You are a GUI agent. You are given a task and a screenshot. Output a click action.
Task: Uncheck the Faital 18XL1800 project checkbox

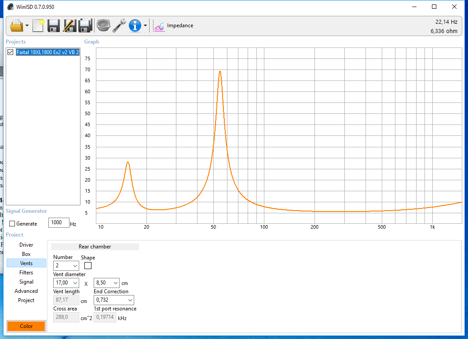11,52
